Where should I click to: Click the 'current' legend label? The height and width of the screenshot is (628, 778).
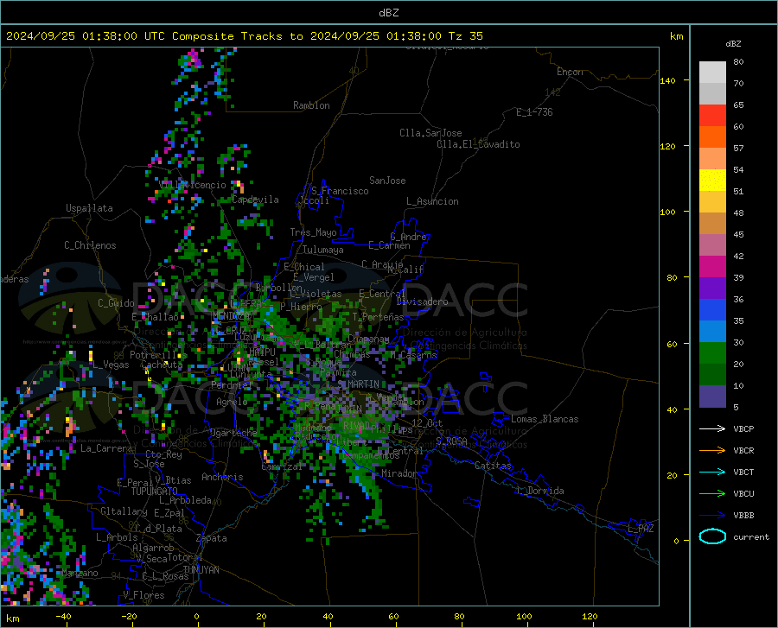(x=751, y=536)
